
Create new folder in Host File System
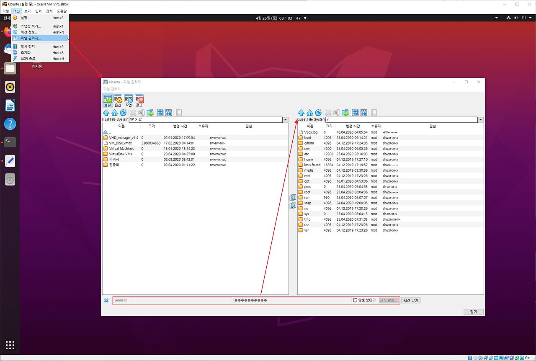[150, 113]
